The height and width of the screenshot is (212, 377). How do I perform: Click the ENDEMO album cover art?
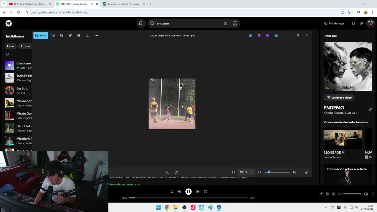click(x=348, y=67)
